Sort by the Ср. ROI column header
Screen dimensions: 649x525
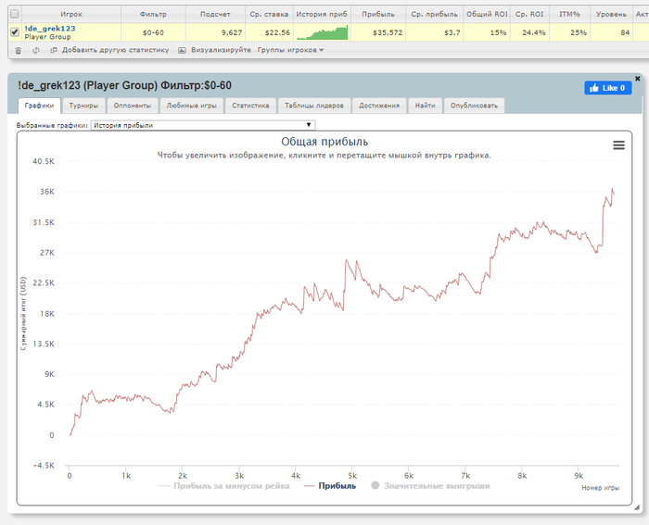(x=529, y=14)
